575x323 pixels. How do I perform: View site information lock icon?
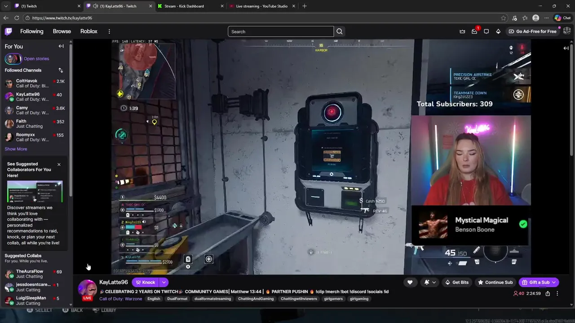coord(28,18)
